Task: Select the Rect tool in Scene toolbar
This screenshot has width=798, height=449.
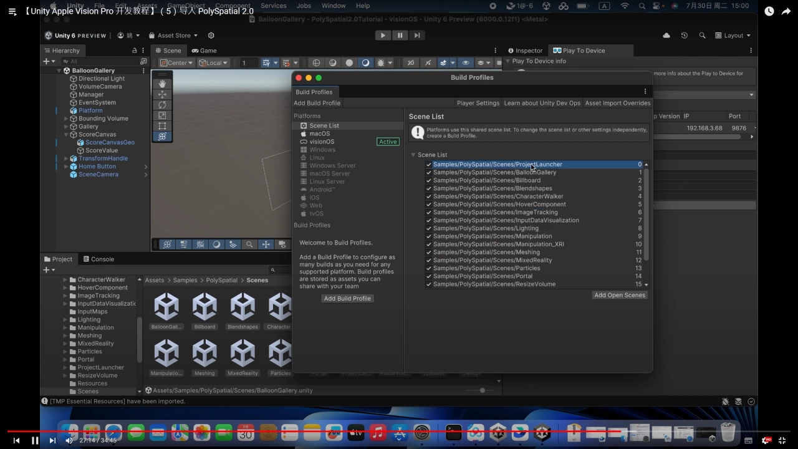Action: pos(162,126)
